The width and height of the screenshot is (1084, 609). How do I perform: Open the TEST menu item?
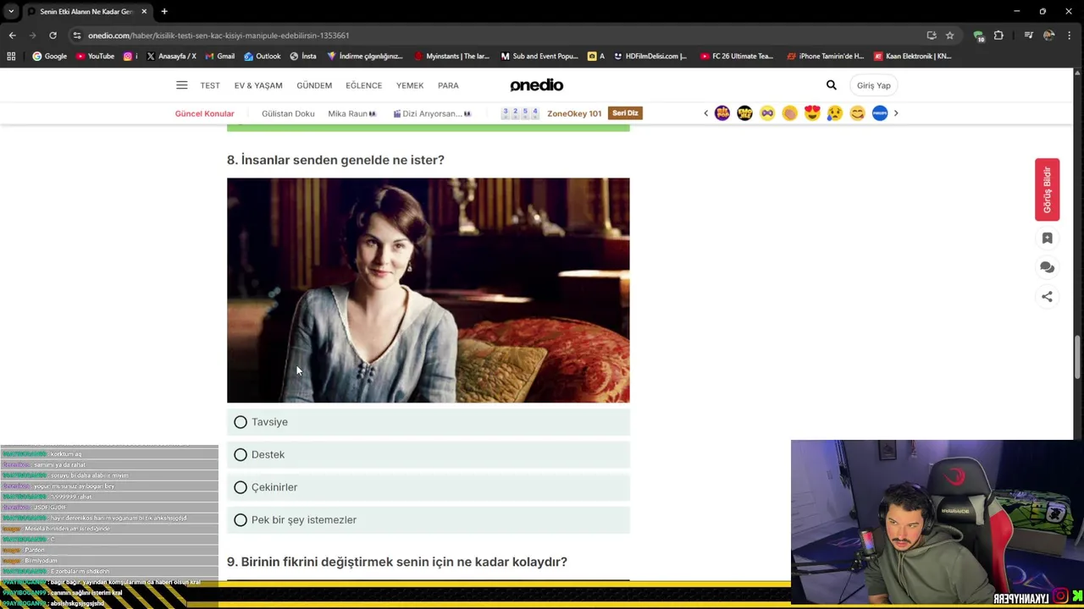click(x=210, y=85)
